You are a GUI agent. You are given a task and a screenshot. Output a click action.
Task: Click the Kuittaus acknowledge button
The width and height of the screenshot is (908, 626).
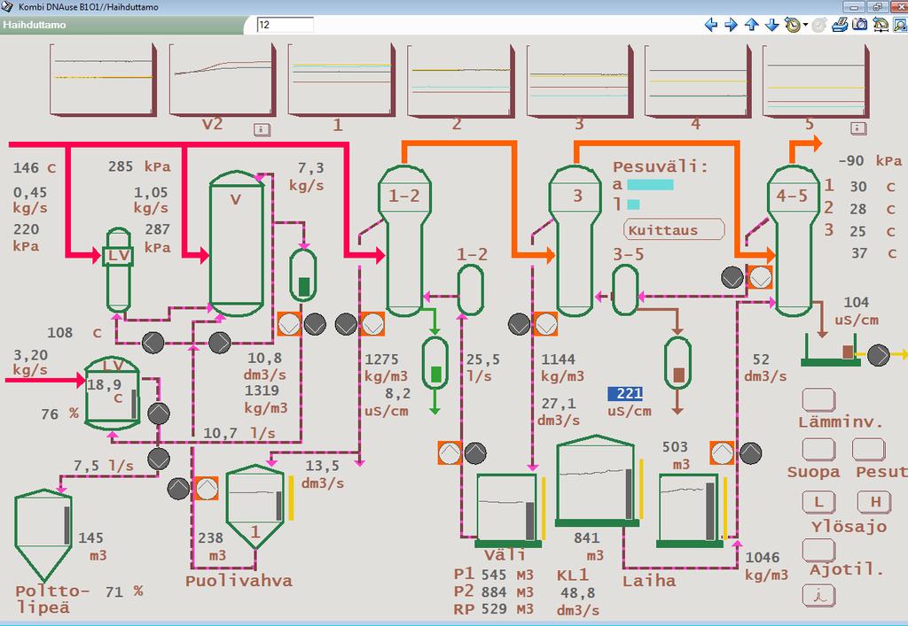[674, 229]
